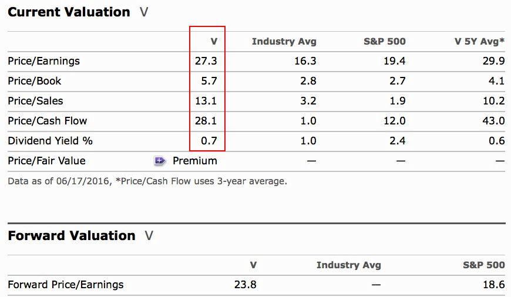Click the Price/Book row label
This screenshot has width=511, height=297.
34,81
